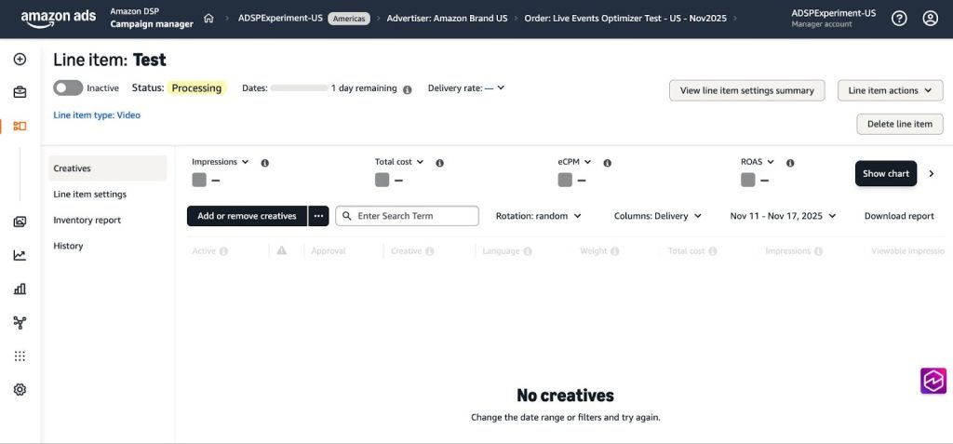Click Download report link
Viewport: 953px width, 444px height.
pos(899,216)
